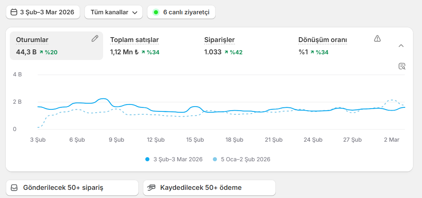The width and height of the screenshot is (422, 198).
Task: Toggle the 3 Şub–3 Mar 2026 legend series
Action: [x=174, y=159]
